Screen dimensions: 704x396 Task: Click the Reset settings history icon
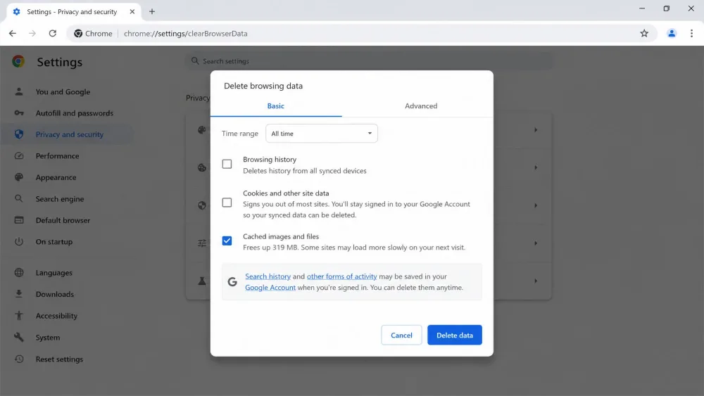tap(19, 359)
